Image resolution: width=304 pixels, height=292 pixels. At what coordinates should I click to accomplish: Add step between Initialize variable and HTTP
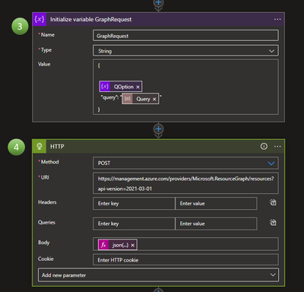click(158, 129)
